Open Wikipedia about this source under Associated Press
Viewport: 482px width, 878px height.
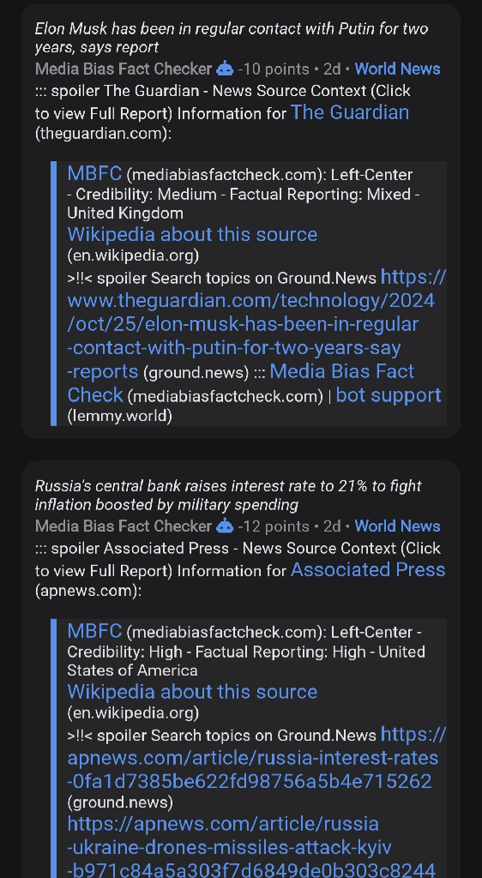click(192, 692)
